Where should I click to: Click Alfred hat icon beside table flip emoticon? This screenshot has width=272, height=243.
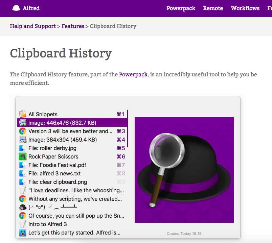point(23,207)
